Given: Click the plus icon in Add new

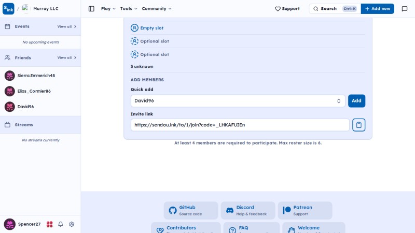Looking at the screenshot, I should (367, 9).
